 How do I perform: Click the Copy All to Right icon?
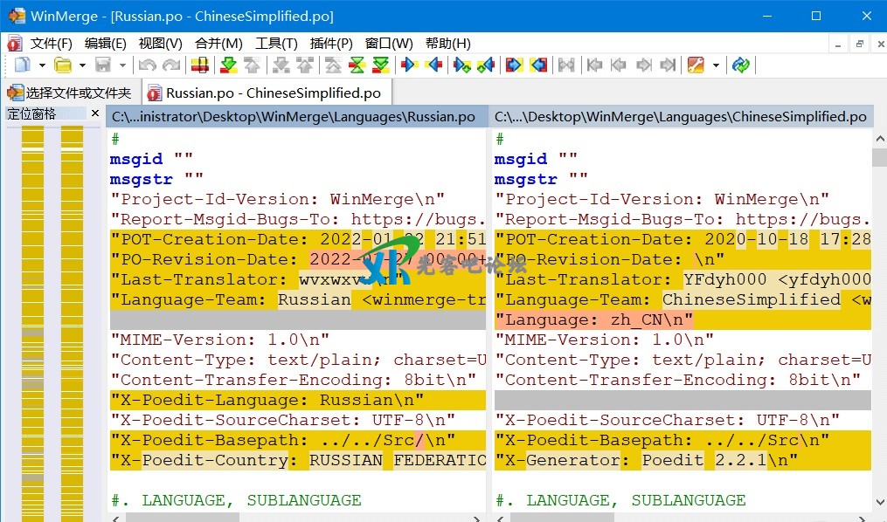[514, 65]
